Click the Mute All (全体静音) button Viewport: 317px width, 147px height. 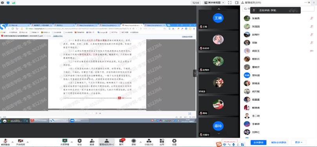[259, 142]
